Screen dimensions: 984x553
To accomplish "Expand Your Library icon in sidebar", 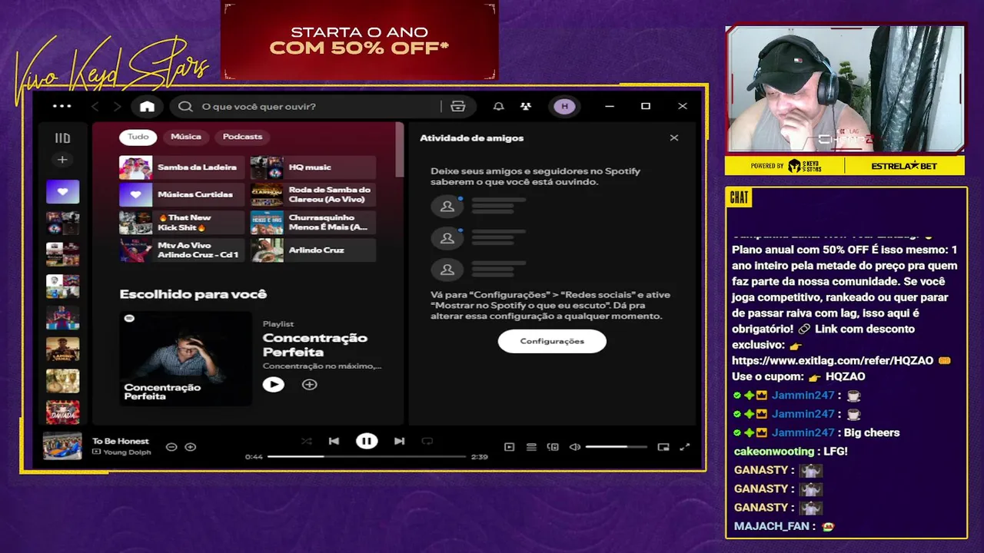I will coord(62,138).
